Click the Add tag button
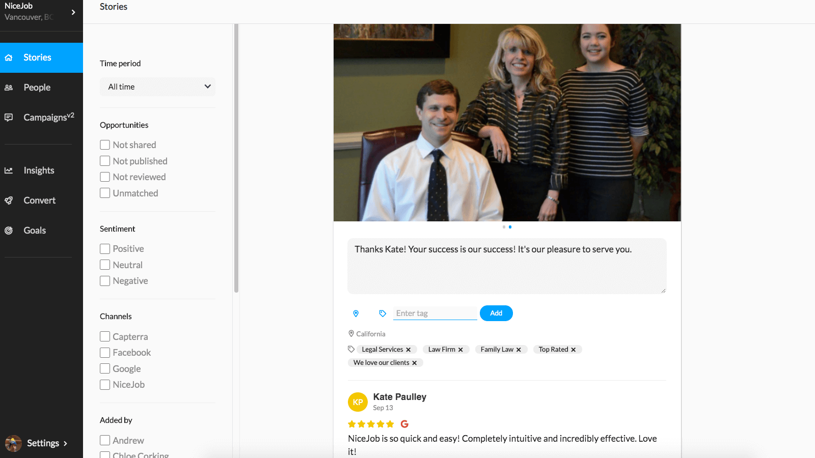 click(496, 313)
